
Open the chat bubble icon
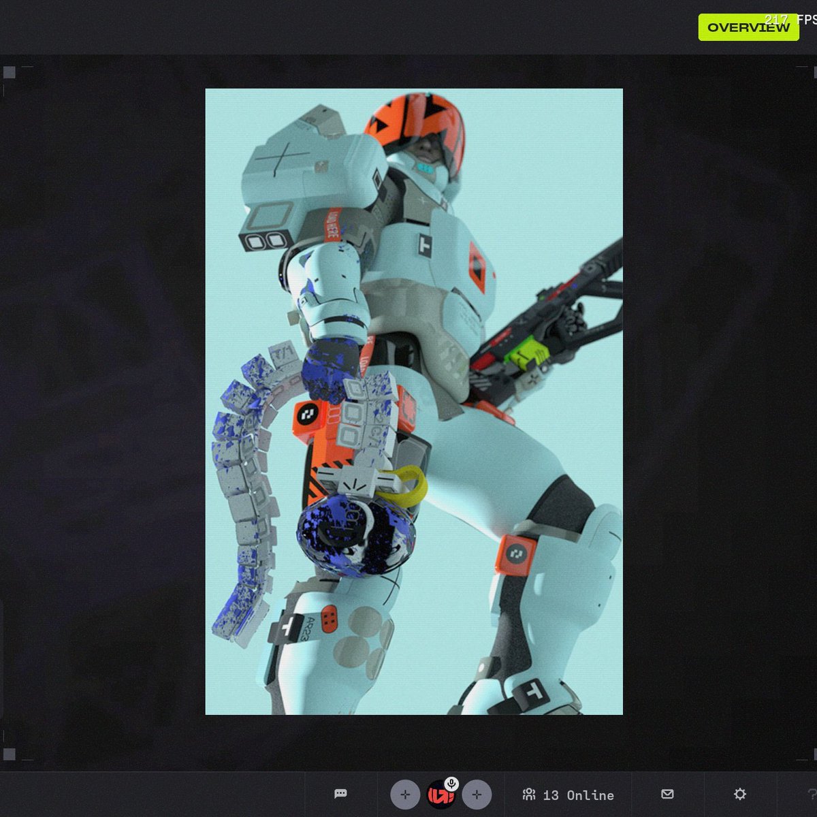tap(341, 794)
